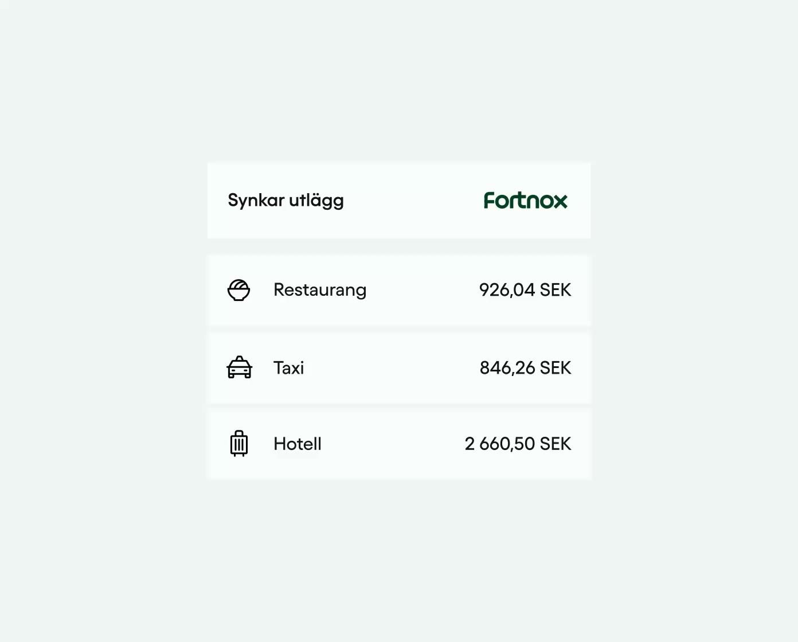
Task: Click the 926,04 SEK amount
Action: tap(525, 290)
